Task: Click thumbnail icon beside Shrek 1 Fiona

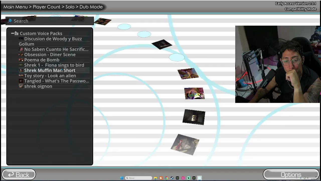Action: [21, 65]
